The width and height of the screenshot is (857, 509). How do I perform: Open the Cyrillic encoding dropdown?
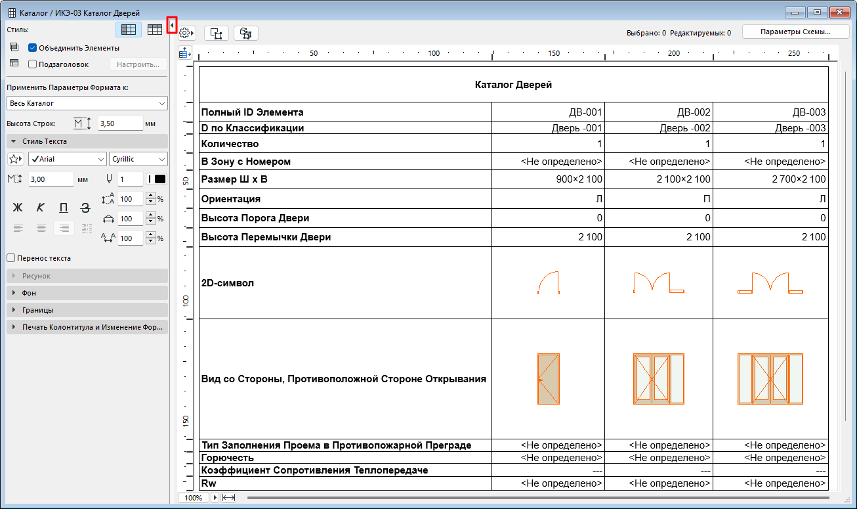pos(138,160)
